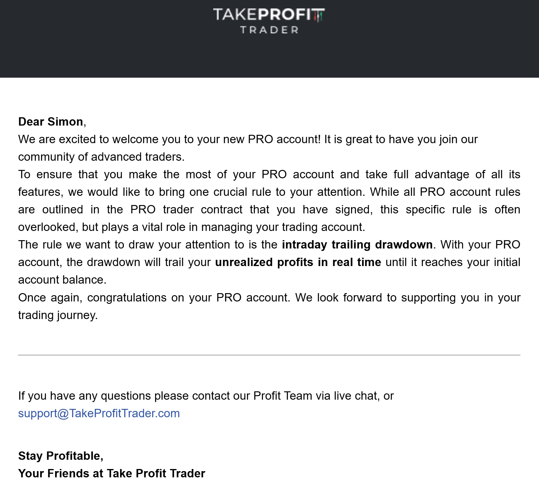Click the "Dear Simon" greeting

[51, 122]
